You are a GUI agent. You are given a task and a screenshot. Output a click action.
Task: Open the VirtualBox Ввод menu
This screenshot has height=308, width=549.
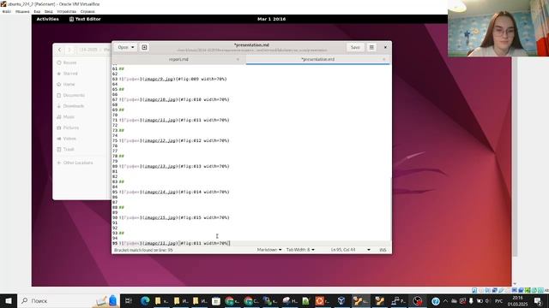click(x=49, y=11)
